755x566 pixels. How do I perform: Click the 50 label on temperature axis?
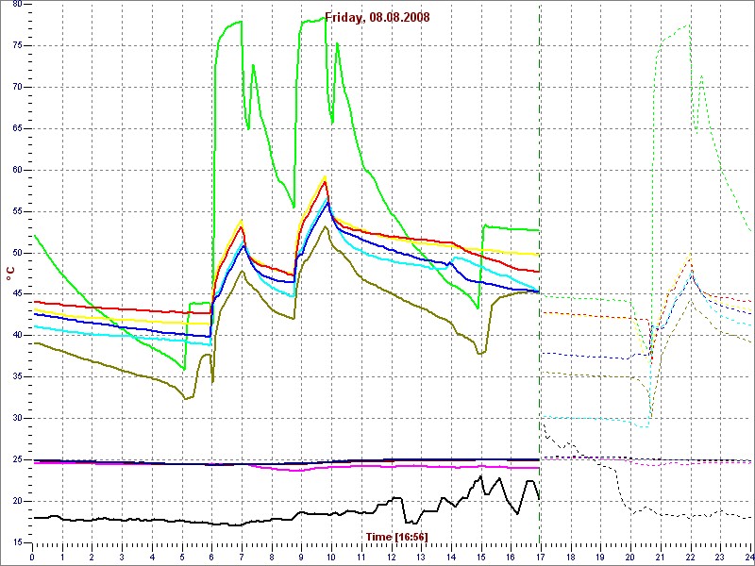pos(17,253)
